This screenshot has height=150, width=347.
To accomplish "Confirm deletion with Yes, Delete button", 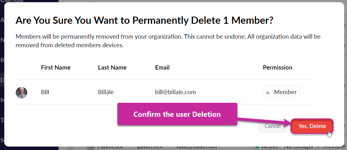I will (312, 126).
